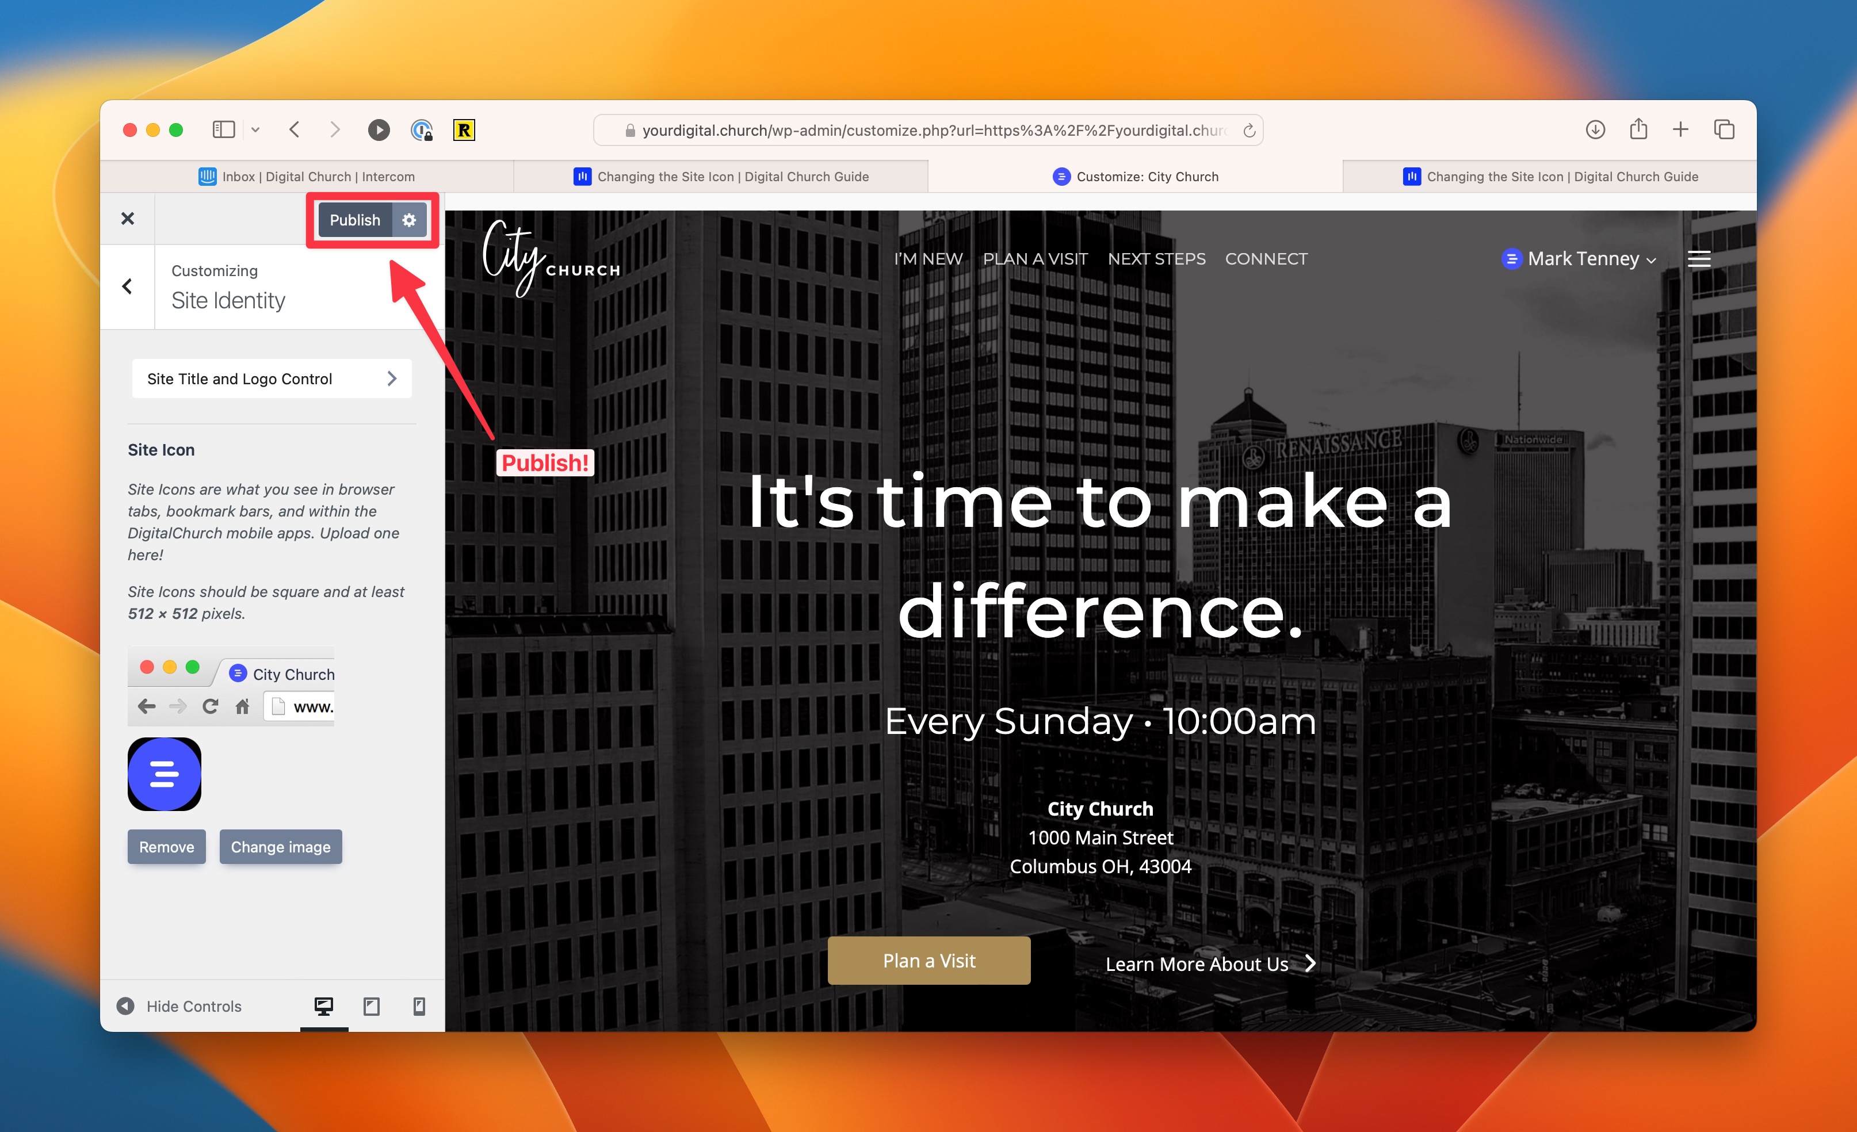Open PLAN A VISIT navigation item
Screen dimensions: 1857x1132
[x=1035, y=259]
